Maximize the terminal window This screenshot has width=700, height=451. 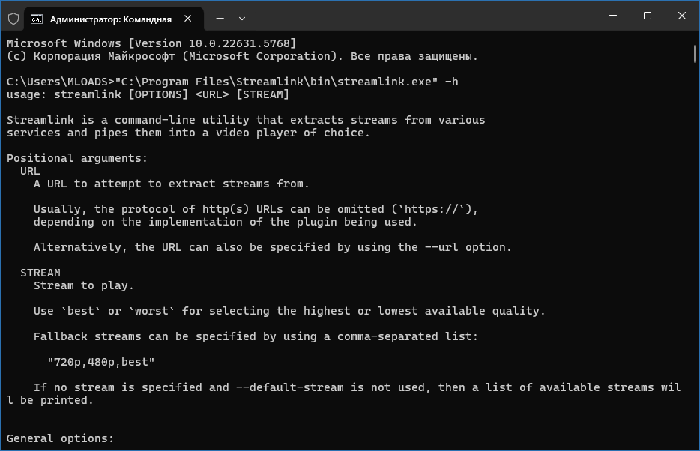[648, 16]
